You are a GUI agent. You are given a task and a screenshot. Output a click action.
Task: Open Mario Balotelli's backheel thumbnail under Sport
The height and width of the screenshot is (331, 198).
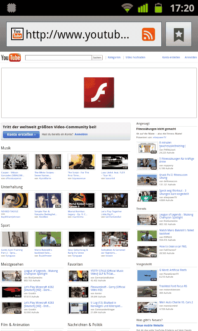click(48, 239)
